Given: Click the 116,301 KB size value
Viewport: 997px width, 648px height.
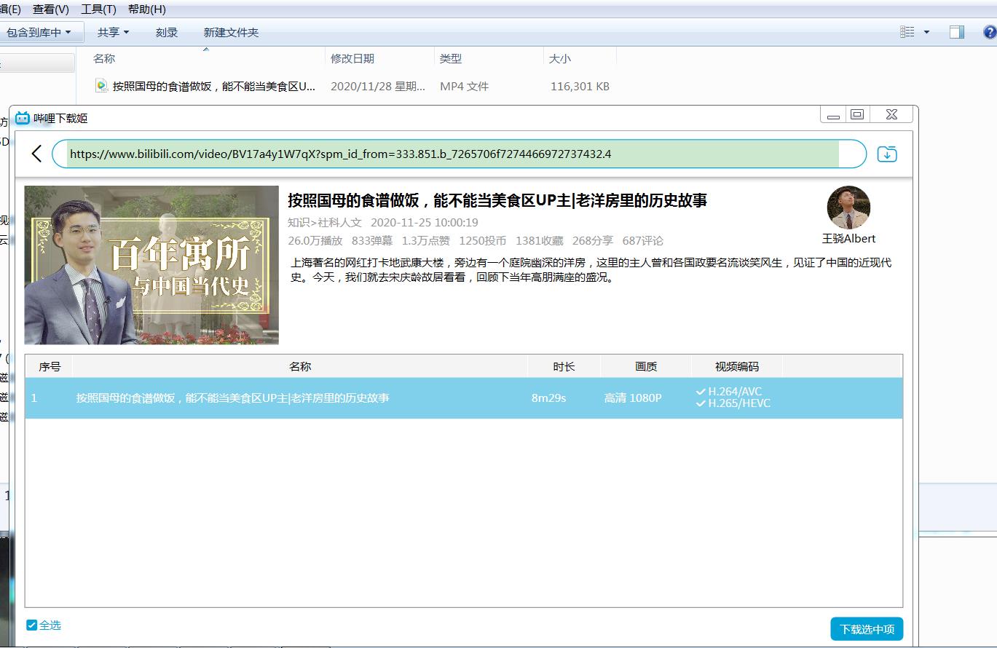Looking at the screenshot, I should pos(580,86).
